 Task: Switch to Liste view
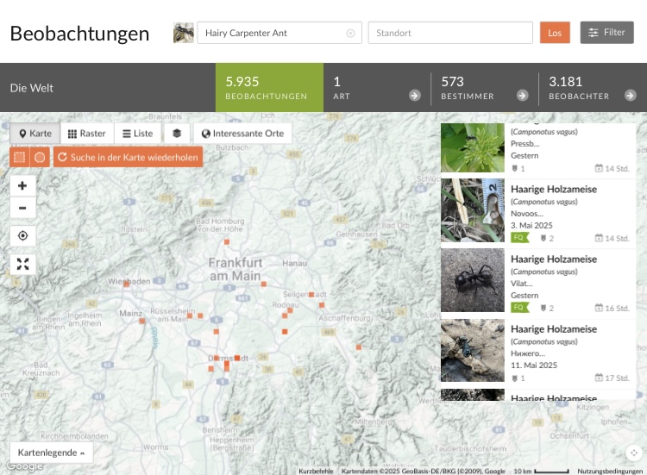pos(138,134)
